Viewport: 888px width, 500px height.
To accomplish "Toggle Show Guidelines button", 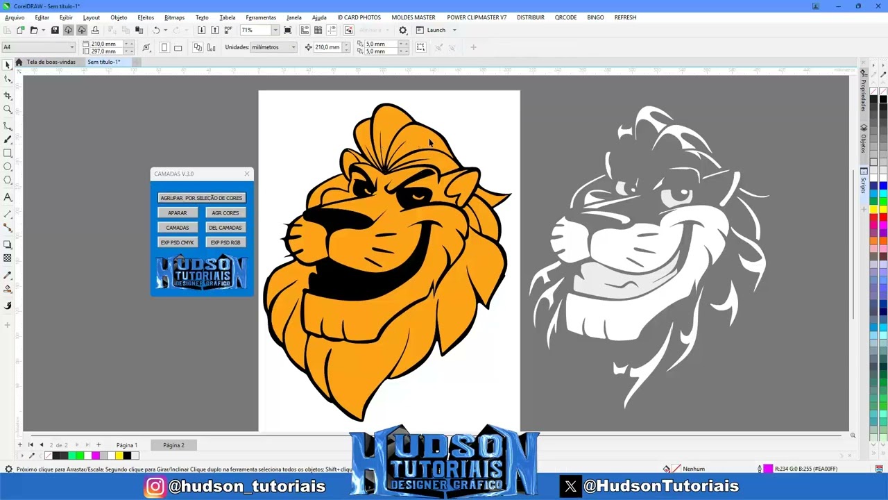I will tap(332, 30).
